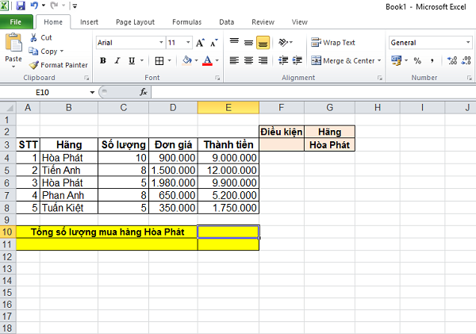Click the Orientation text rotation icon
Image resolution: width=476 pixels, height=334 pixels.
pos(285,43)
